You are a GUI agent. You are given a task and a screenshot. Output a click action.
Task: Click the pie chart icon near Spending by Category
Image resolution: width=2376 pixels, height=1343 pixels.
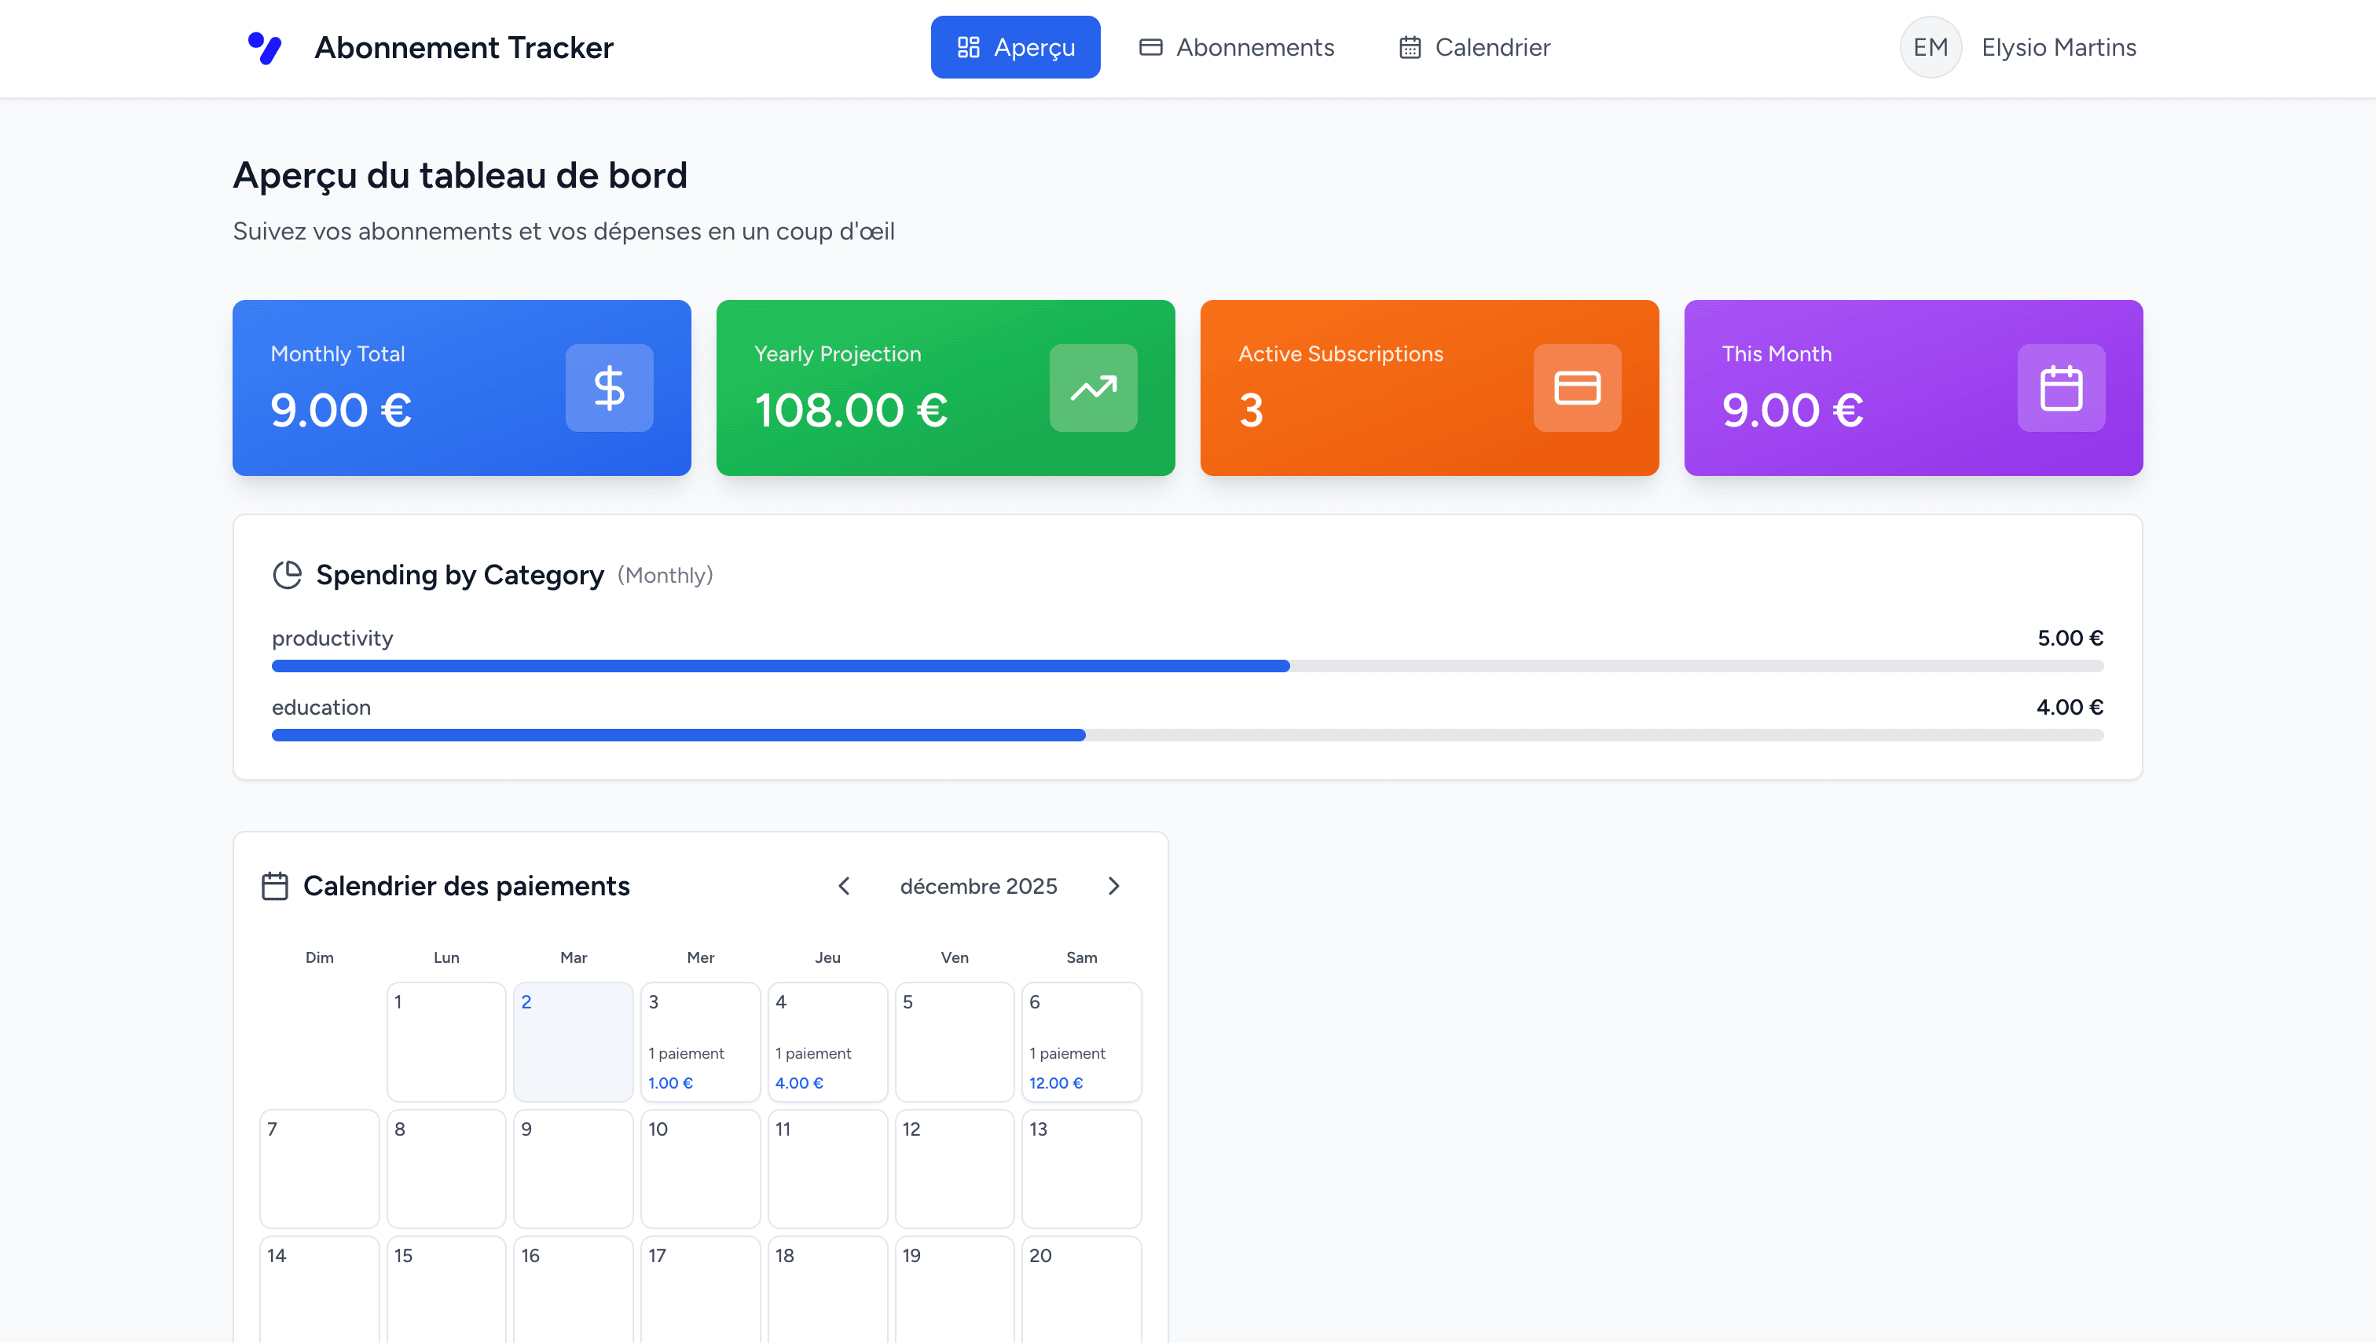coord(287,574)
